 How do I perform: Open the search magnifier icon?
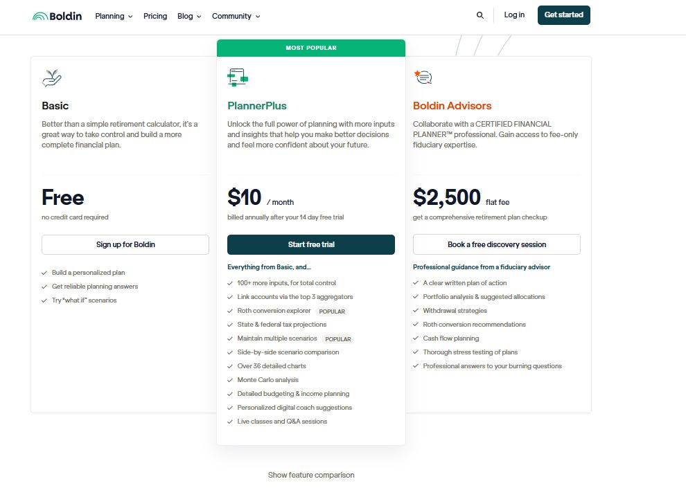click(x=480, y=15)
